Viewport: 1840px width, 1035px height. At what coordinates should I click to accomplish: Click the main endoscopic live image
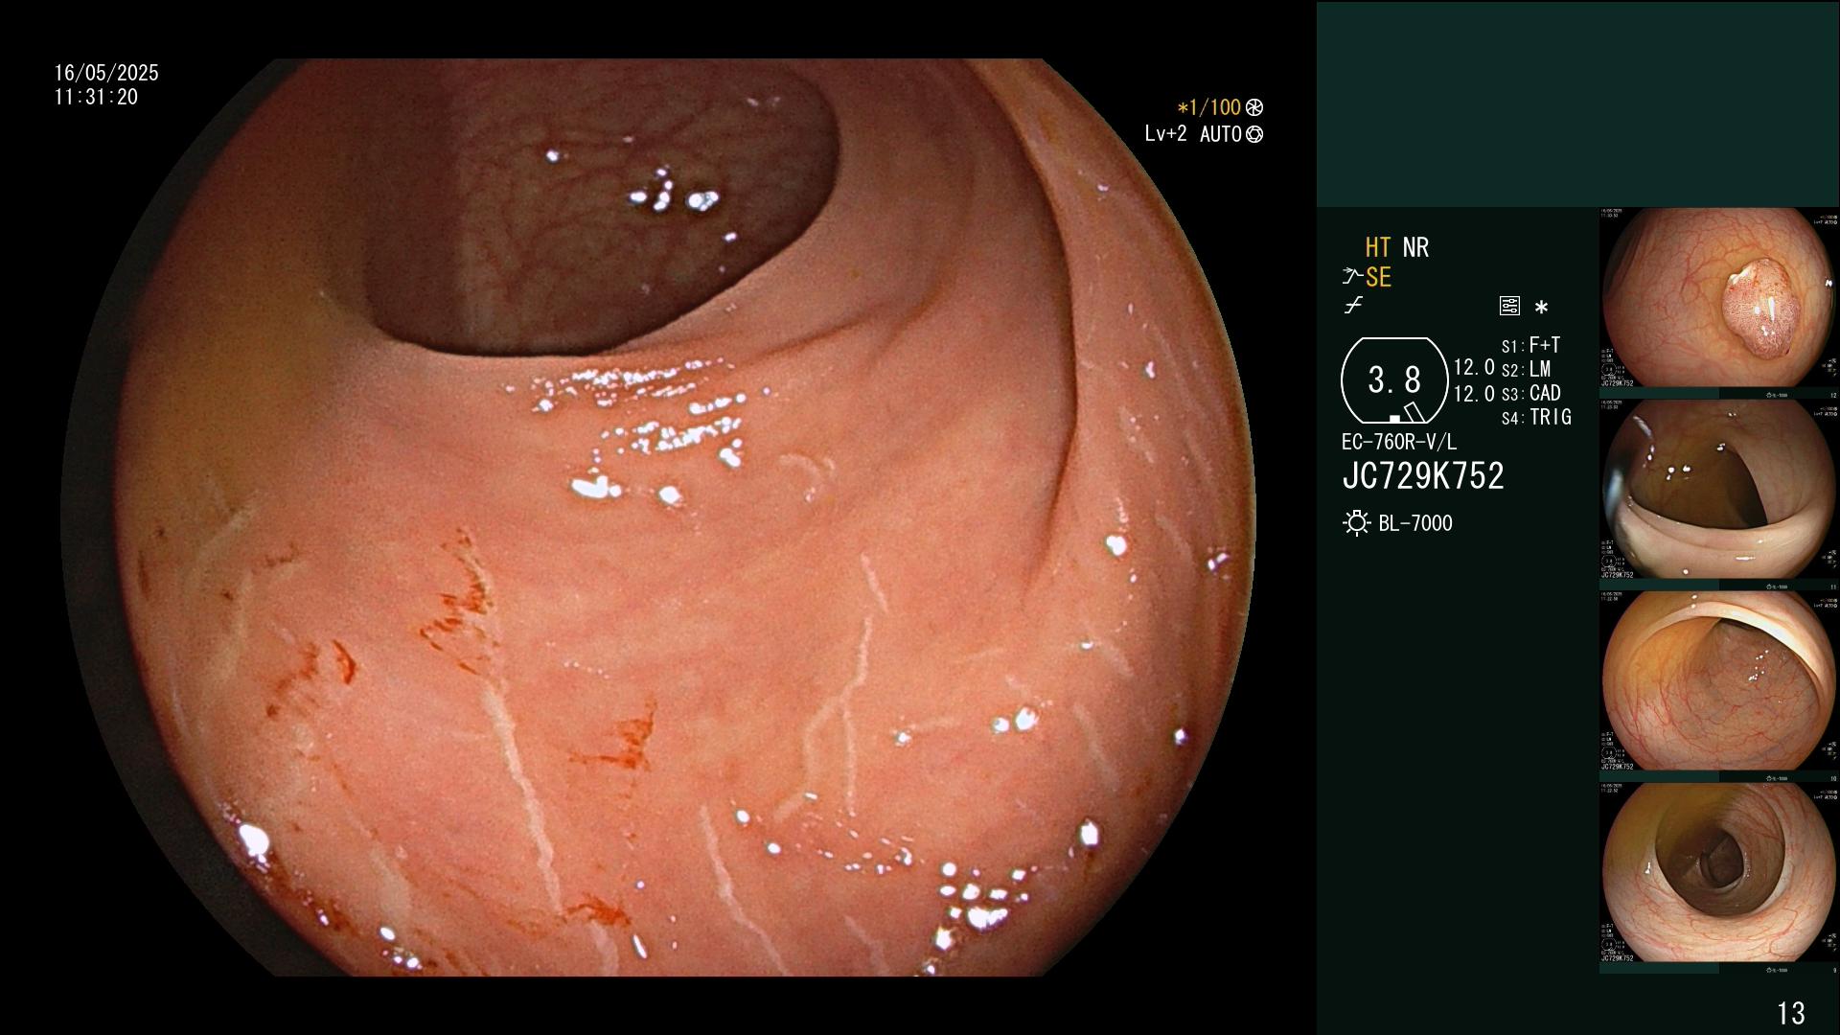click(x=657, y=517)
